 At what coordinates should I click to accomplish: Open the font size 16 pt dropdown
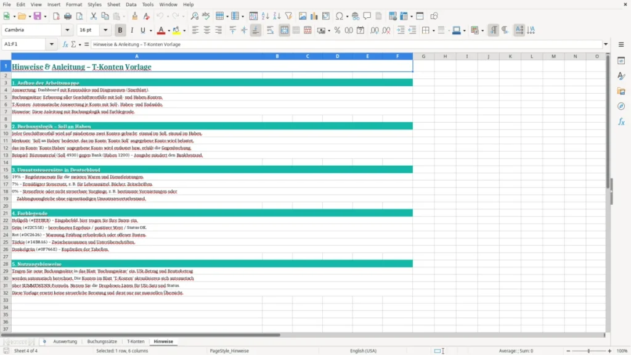tap(105, 30)
